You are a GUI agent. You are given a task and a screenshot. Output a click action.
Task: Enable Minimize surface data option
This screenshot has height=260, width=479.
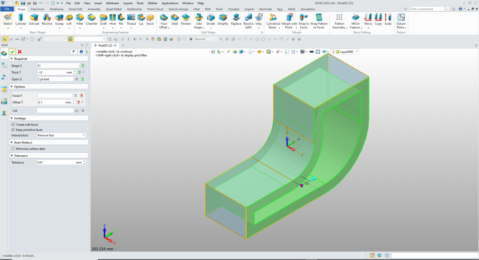pyautogui.click(x=13, y=149)
